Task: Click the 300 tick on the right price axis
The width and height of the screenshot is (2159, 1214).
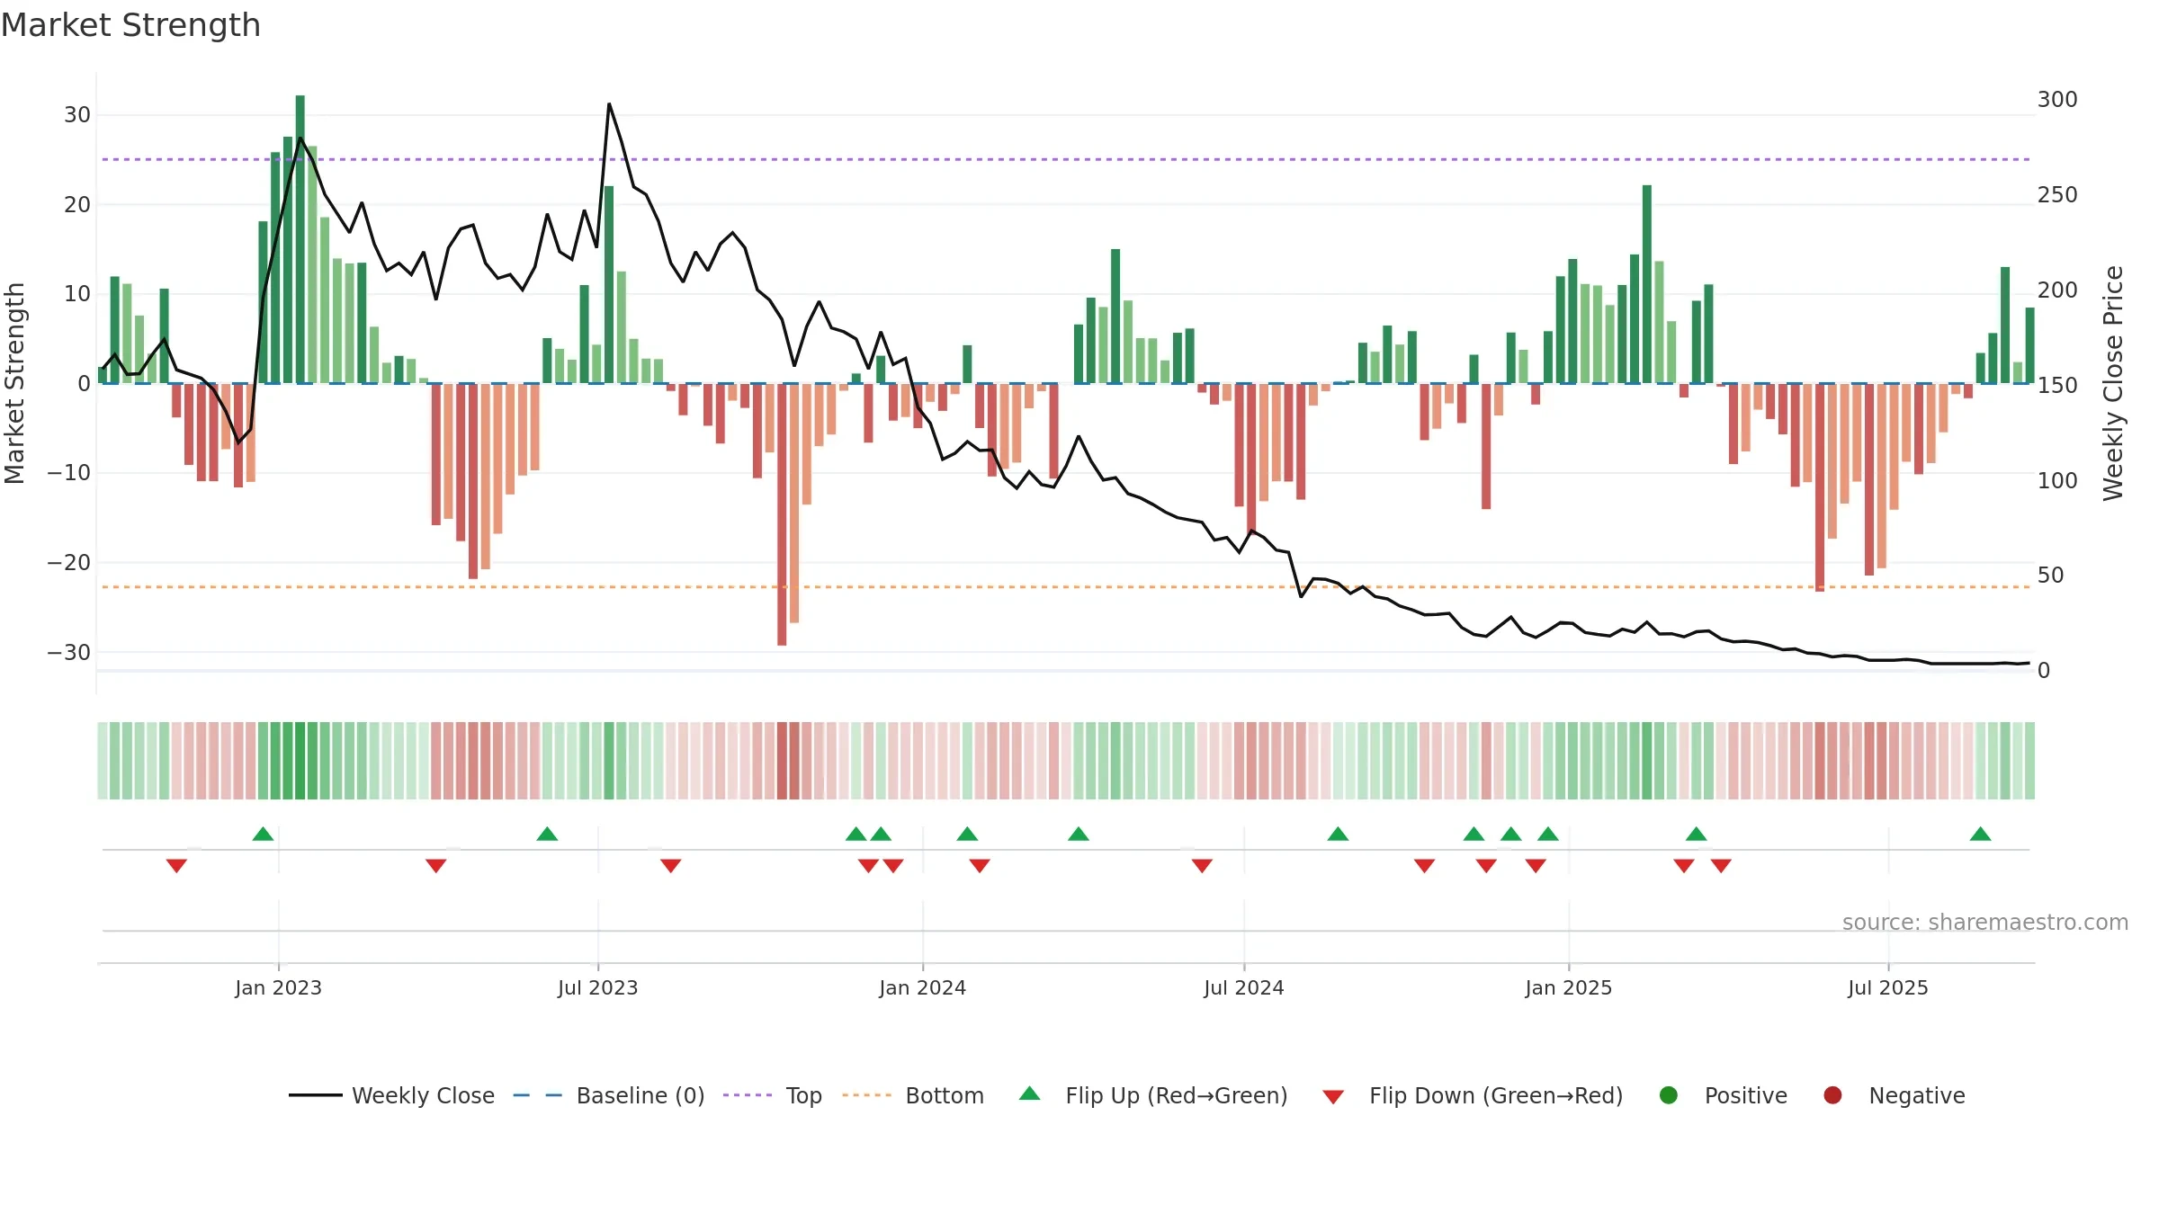Action: [x=2057, y=100]
